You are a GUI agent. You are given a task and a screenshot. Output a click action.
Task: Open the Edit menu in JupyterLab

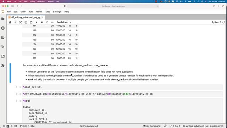(16, 12)
